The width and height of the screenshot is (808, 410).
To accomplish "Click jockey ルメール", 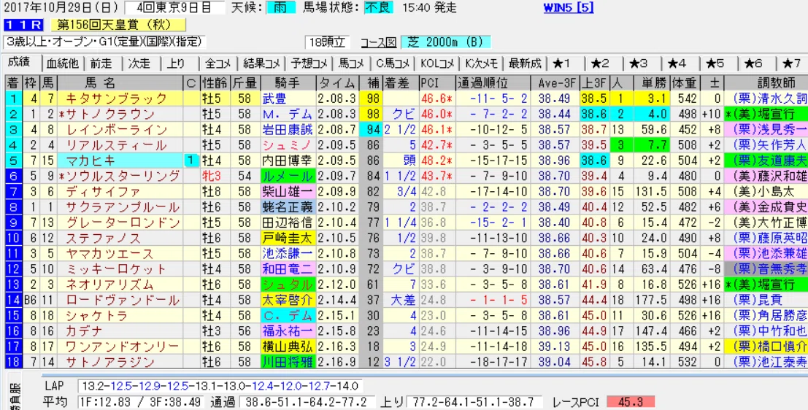I will [x=287, y=176].
